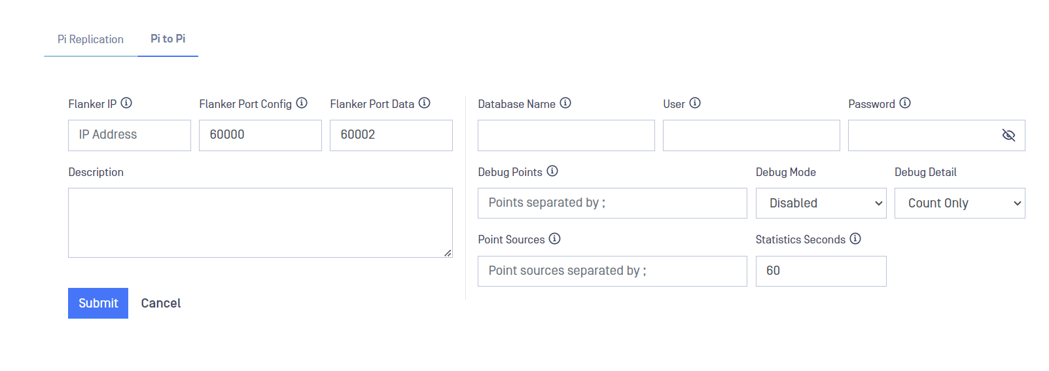Click the info icon beside Flanker Port Config
The width and height of the screenshot is (1049, 371).
tap(302, 103)
